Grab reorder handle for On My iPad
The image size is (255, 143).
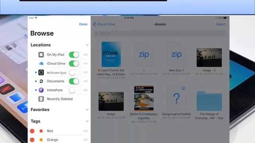pos(86,55)
